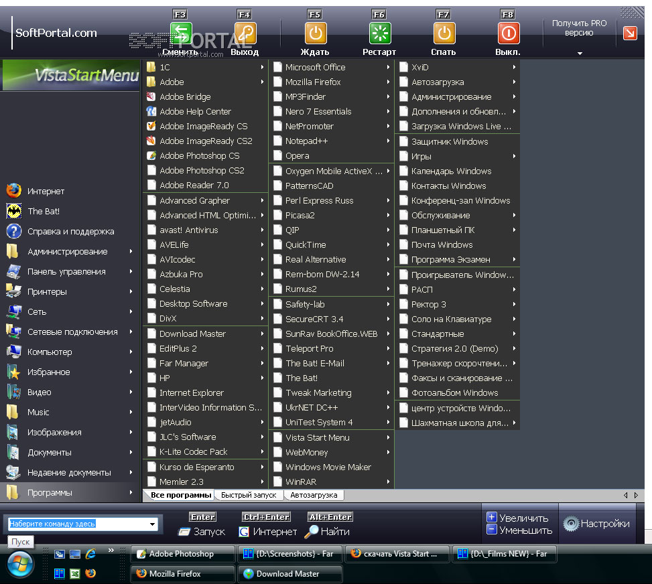Open Mozilla Firefox program folder
The image size is (652, 584).
click(x=332, y=82)
